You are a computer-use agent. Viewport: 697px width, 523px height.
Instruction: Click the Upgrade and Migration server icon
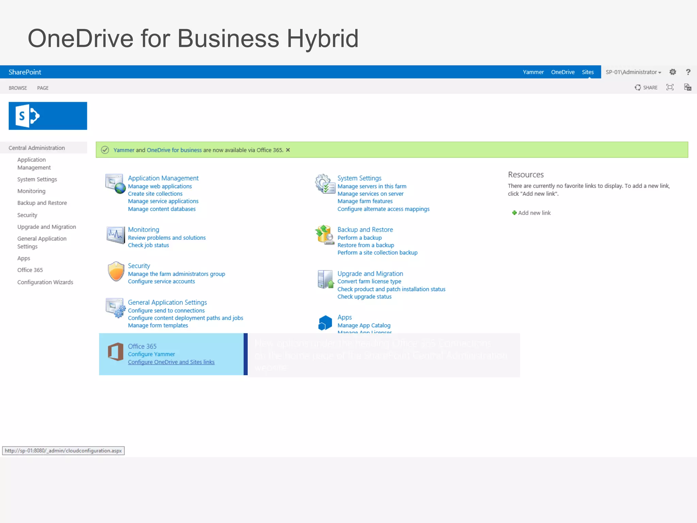tap(325, 279)
